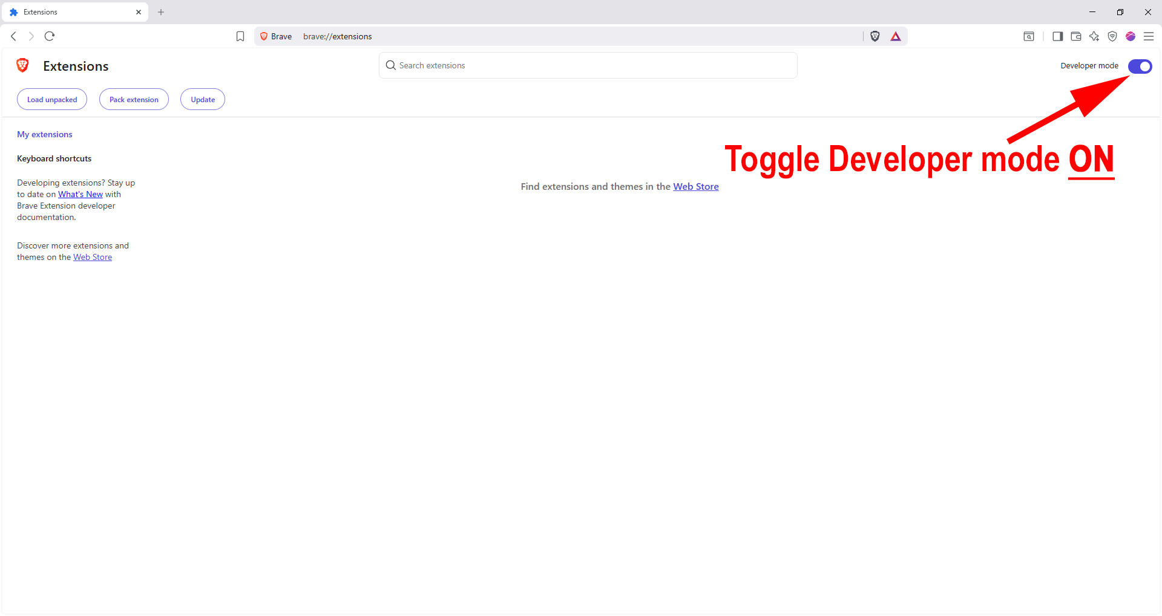
Task: Open the Brave VPN shield icon
Action: (1112, 36)
